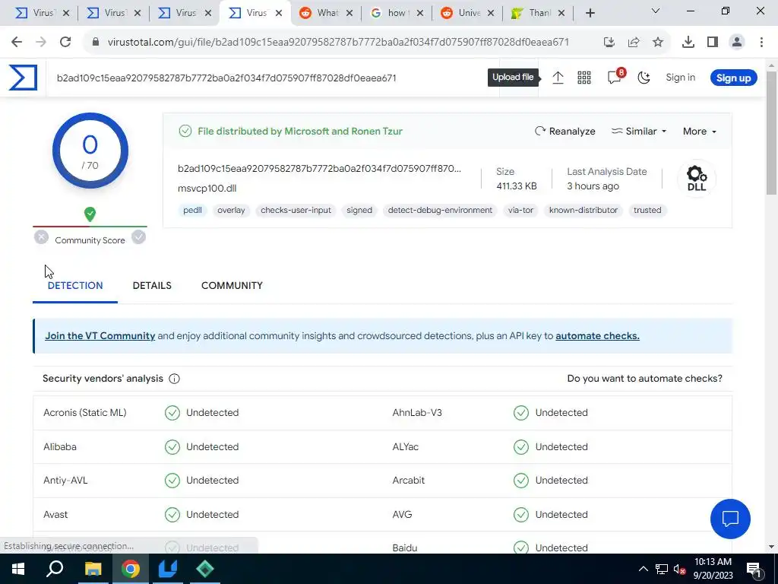Click the Acronis (Static ML) vendor row
This screenshot has width=778, height=584.
pyautogui.click(x=207, y=413)
